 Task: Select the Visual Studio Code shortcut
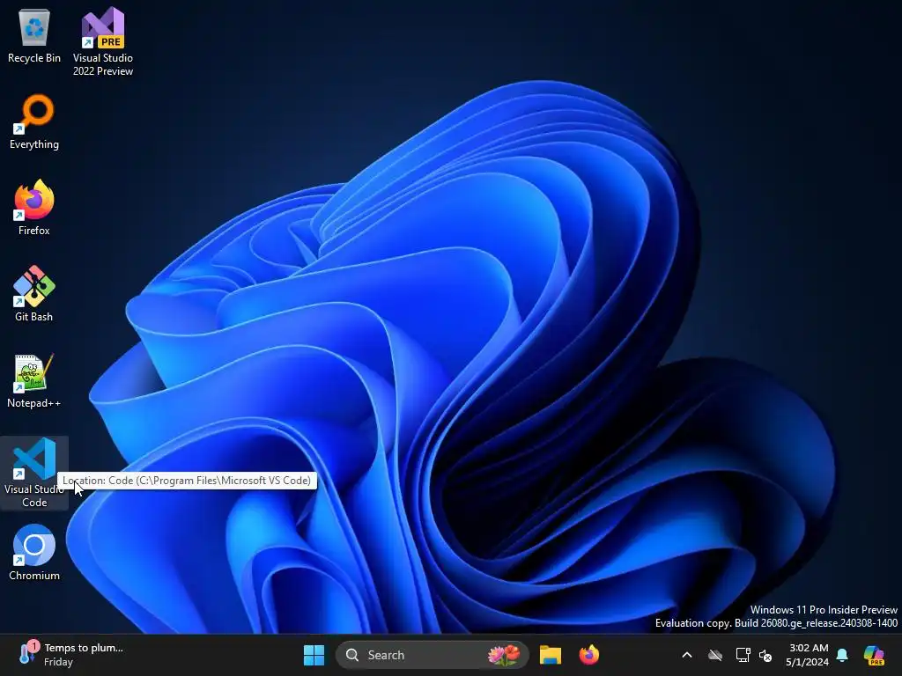(x=34, y=473)
